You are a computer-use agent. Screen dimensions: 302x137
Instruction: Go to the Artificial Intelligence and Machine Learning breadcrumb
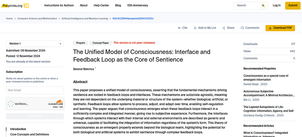point(85,19)
